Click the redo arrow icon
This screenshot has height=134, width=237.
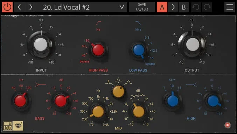pyautogui.click(x=207, y=7)
